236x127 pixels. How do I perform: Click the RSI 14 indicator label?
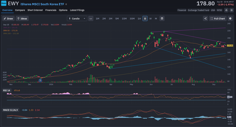[x=7, y=90]
